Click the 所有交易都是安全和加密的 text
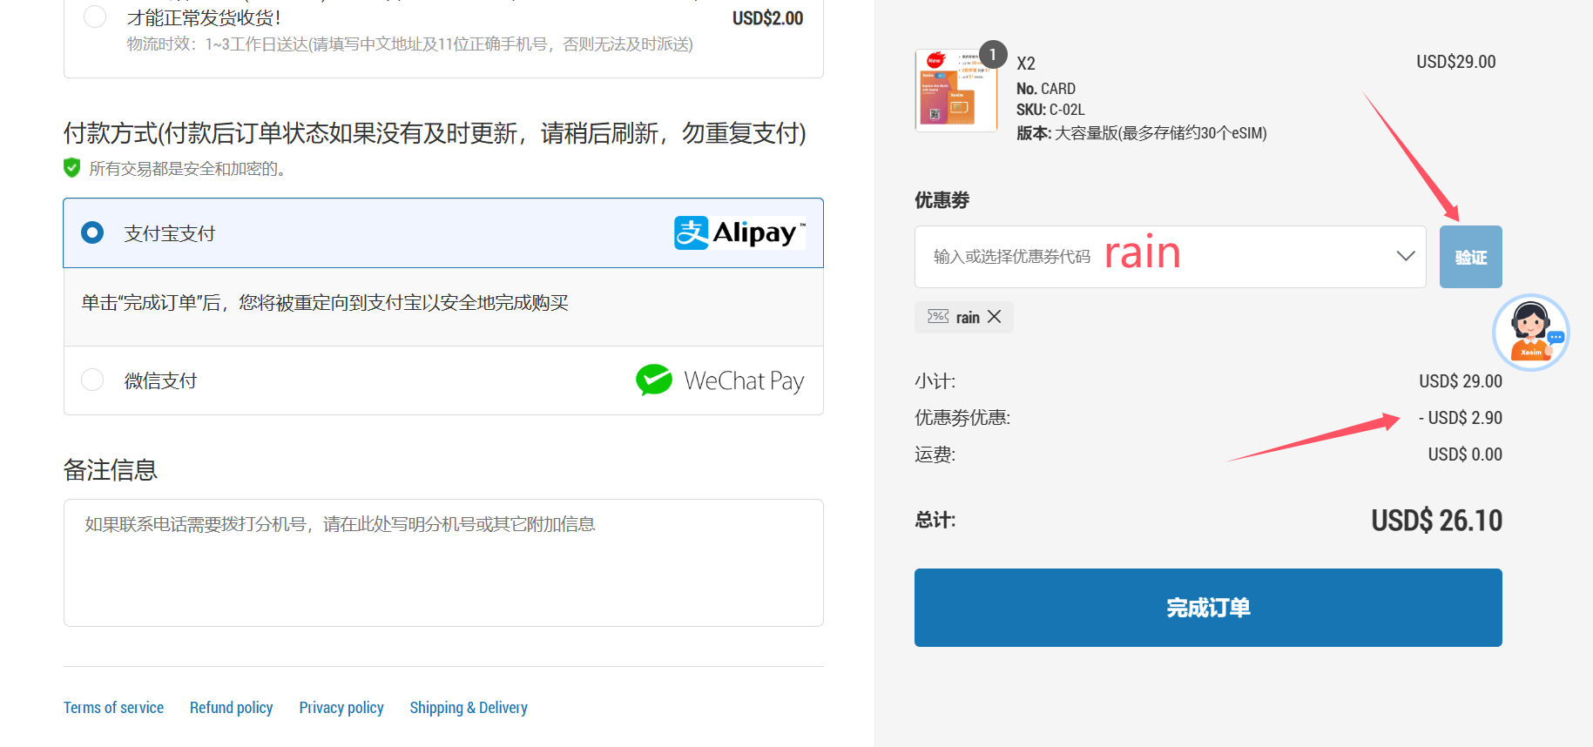 (x=187, y=169)
